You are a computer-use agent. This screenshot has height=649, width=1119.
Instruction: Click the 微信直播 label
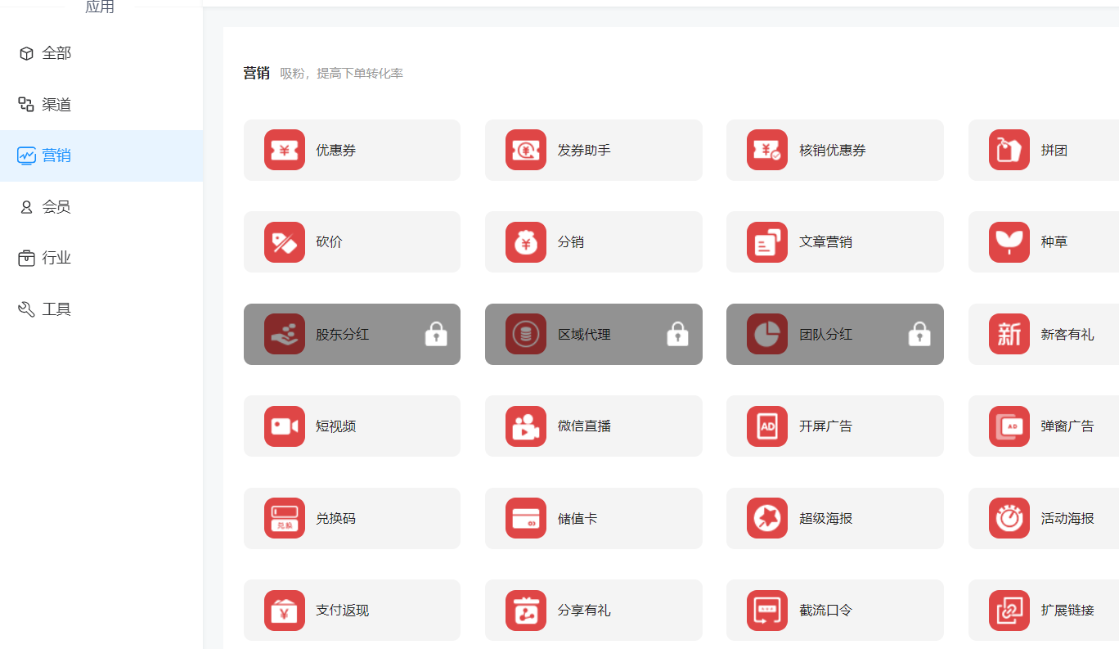tap(584, 426)
